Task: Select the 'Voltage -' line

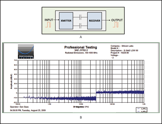Action: 115,55
